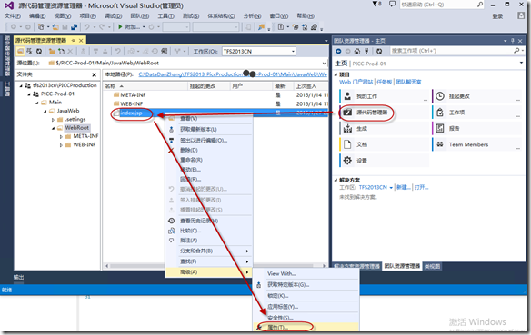
Task: Click the Save All toolbar icon
Action: (x=74, y=26)
